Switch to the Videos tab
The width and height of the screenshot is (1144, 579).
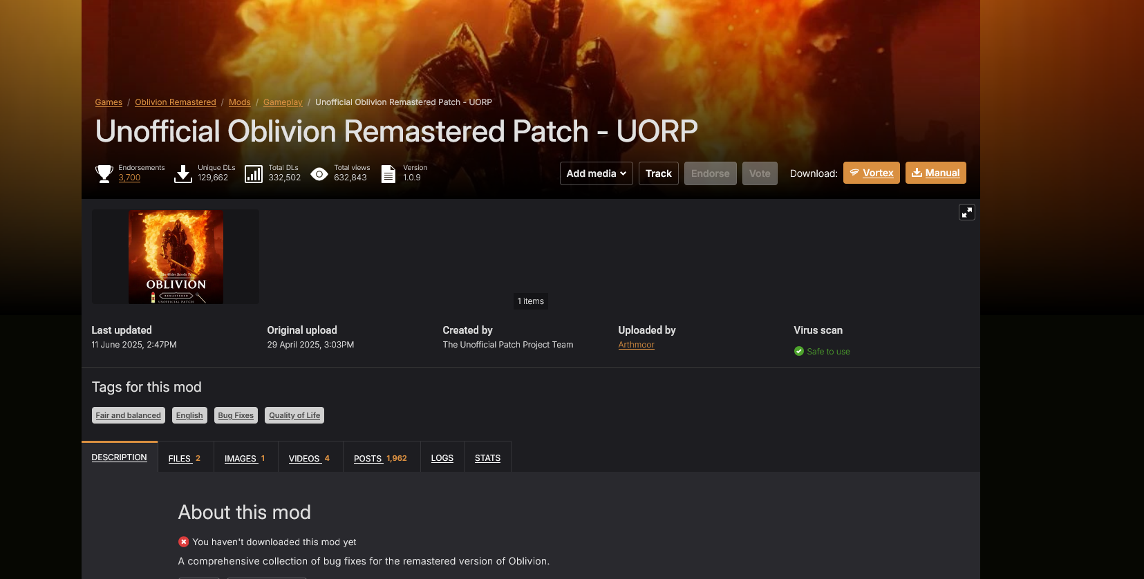coord(310,458)
